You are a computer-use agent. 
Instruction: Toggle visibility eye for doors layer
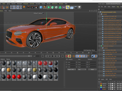pyautogui.click(x=111, y=87)
